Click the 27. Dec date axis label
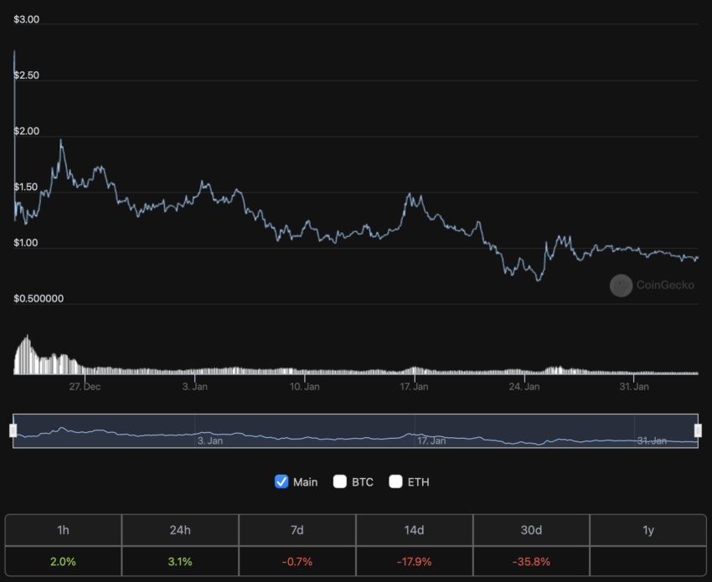 click(85, 387)
